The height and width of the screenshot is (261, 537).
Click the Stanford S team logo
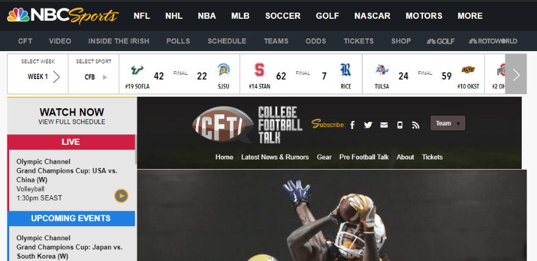point(259,70)
